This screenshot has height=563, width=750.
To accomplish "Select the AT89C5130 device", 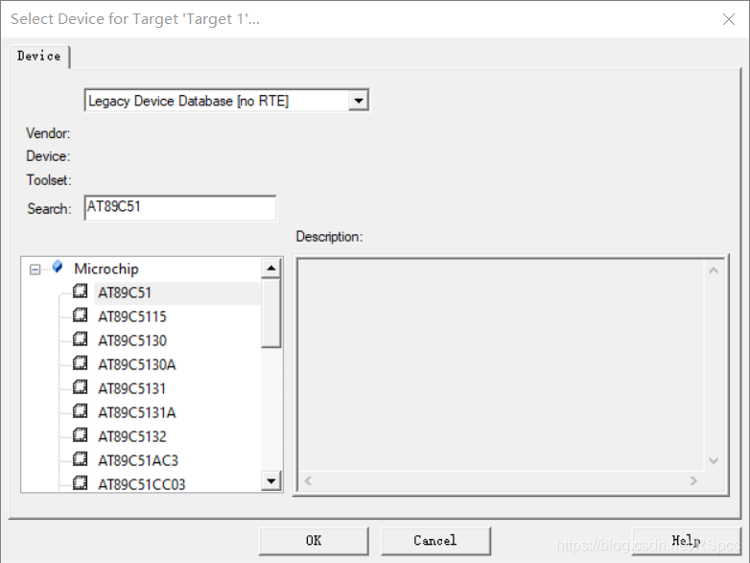I will 132,340.
